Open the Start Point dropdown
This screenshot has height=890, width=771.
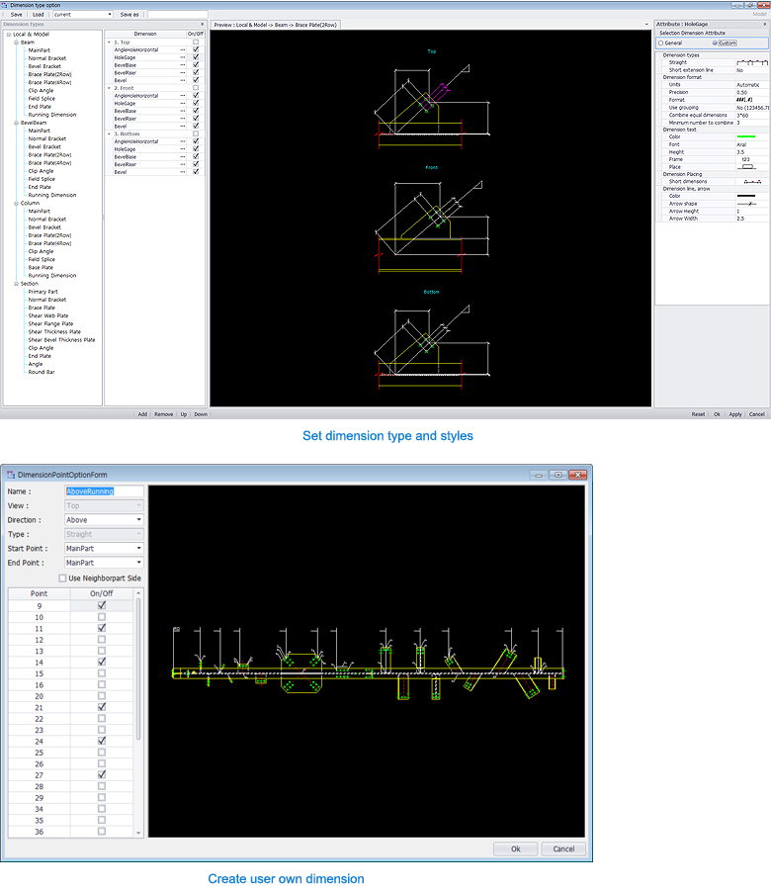click(x=104, y=548)
